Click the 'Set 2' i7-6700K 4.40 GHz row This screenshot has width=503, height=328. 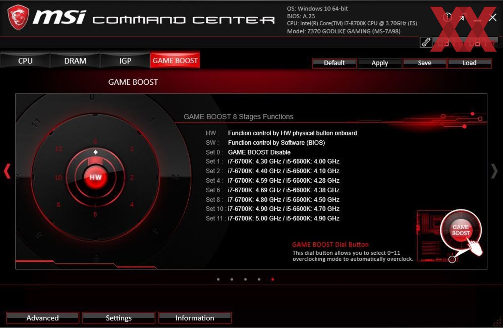click(x=273, y=171)
